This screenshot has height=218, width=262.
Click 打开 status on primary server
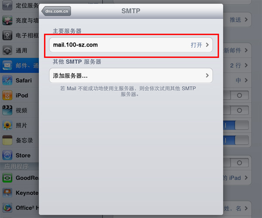click(196, 45)
